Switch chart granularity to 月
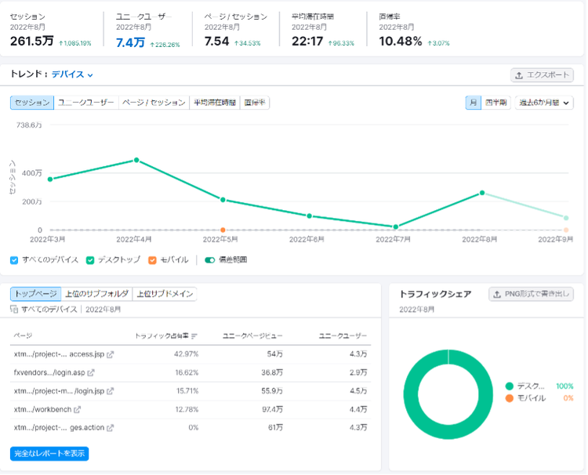 point(474,103)
